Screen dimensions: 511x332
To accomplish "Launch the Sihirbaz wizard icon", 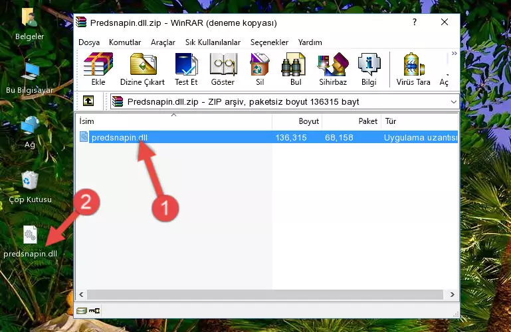I will tap(333, 69).
